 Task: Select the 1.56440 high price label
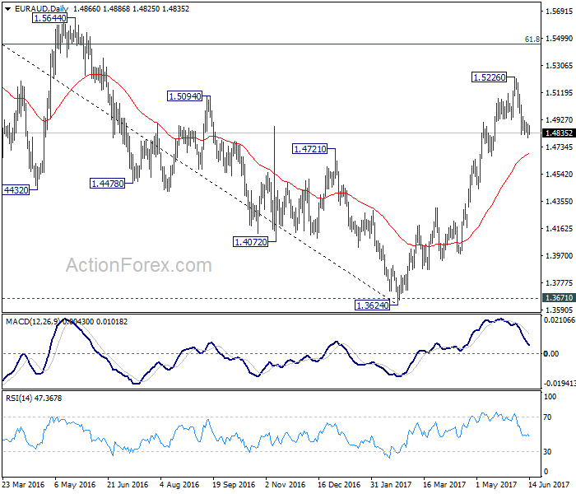(50, 18)
